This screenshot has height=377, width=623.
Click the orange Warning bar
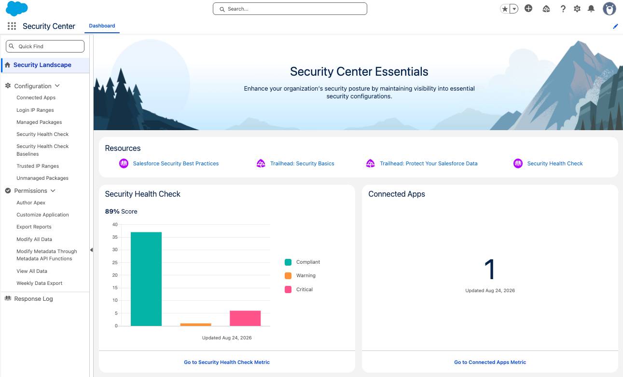(x=196, y=324)
